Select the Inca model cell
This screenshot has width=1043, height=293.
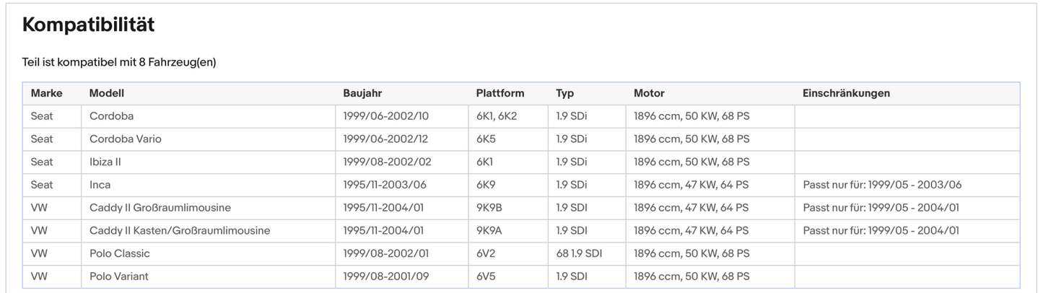100,185
